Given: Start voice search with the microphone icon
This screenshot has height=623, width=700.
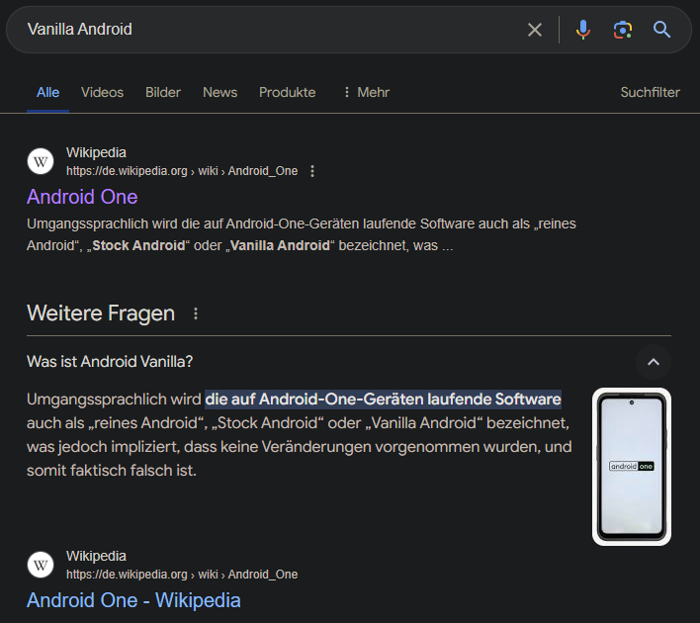Looking at the screenshot, I should coord(583,30).
